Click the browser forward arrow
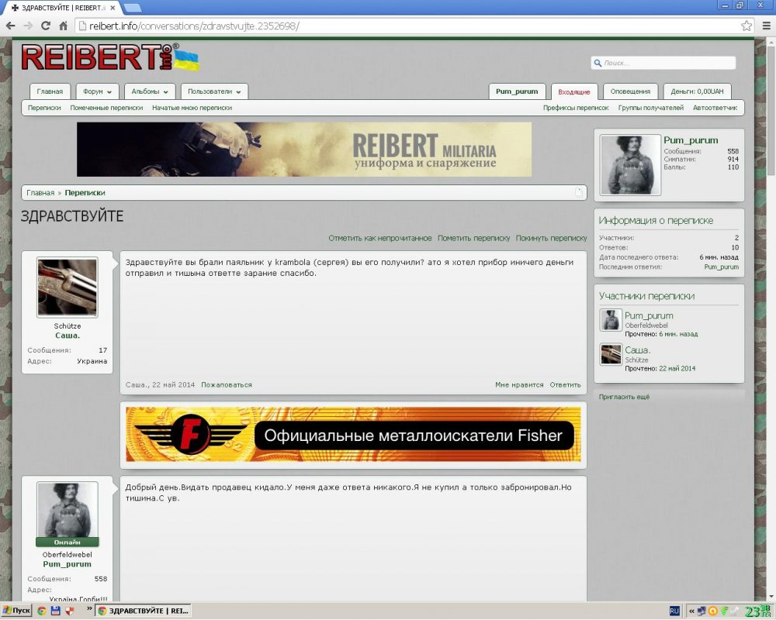776x620 pixels. click(x=28, y=26)
